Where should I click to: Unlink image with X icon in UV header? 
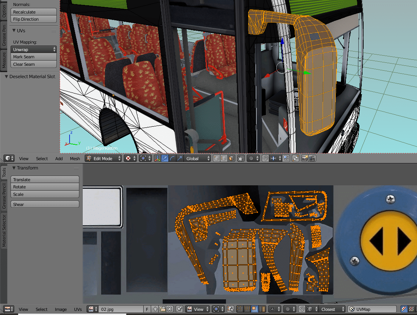coord(170,309)
